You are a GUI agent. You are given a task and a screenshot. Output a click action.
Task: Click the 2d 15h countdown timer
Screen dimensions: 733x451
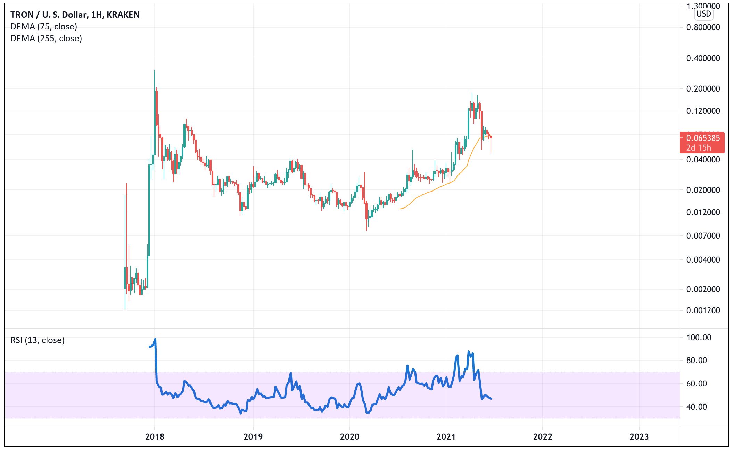698,148
